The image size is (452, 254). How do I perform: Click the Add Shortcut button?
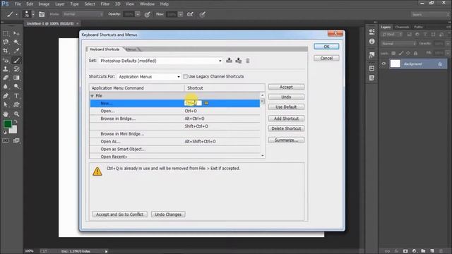[x=286, y=119]
